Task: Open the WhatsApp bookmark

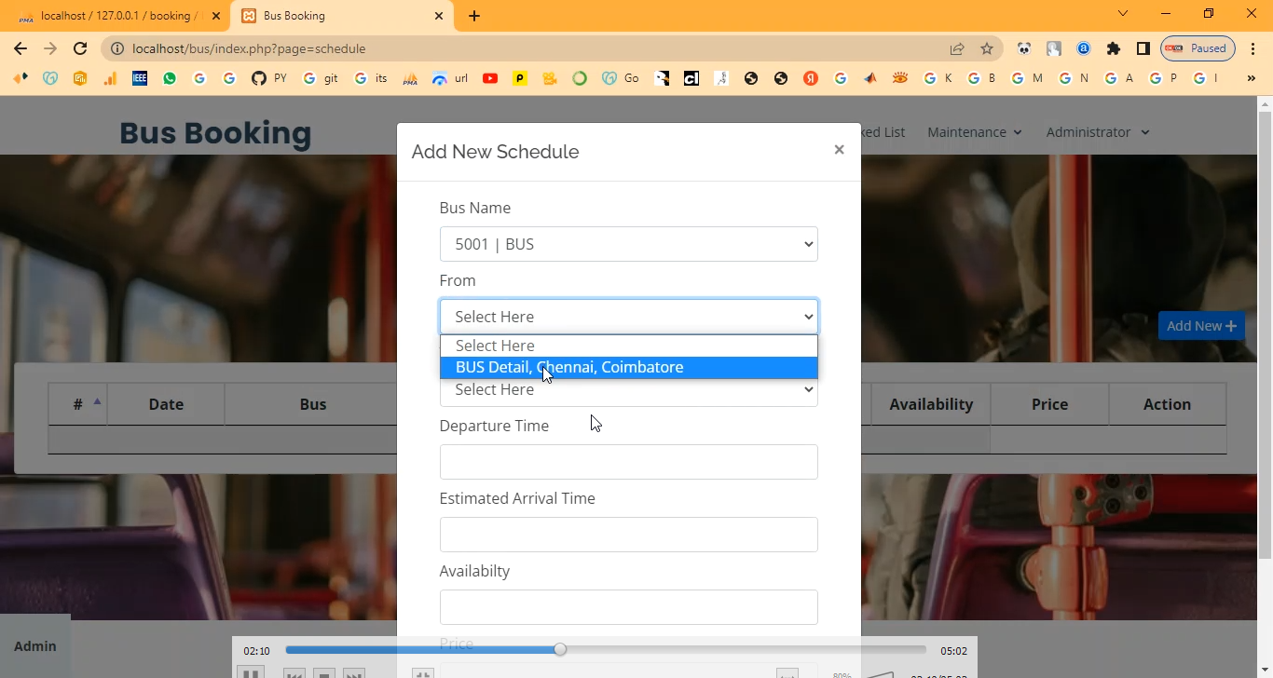Action: 170,78
